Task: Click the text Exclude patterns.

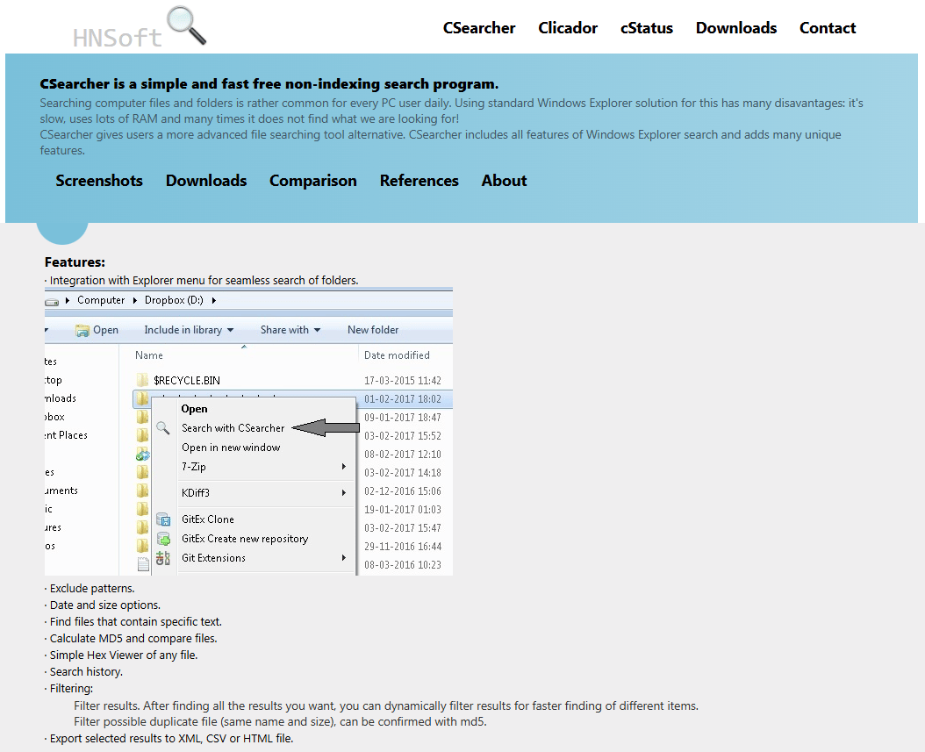Action: point(92,589)
